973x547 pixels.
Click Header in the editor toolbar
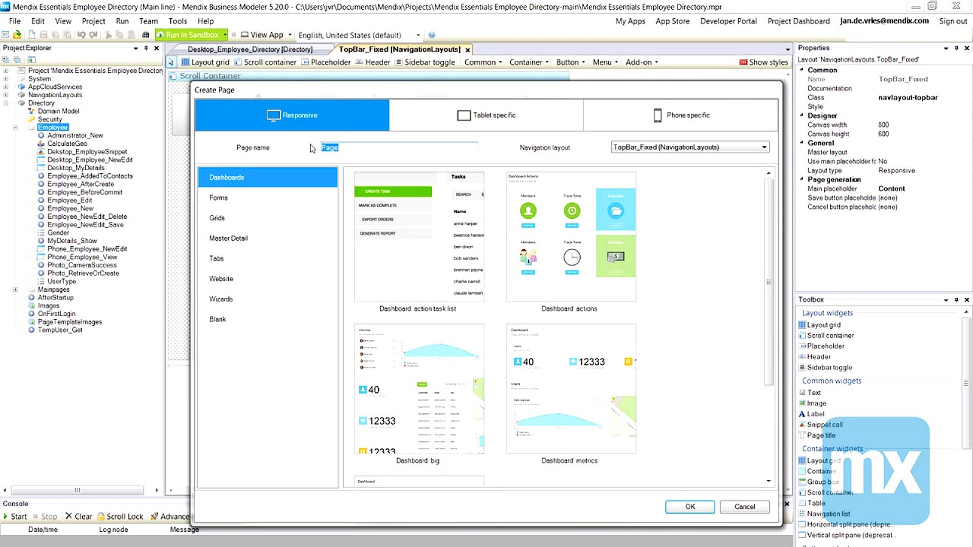point(373,62)
